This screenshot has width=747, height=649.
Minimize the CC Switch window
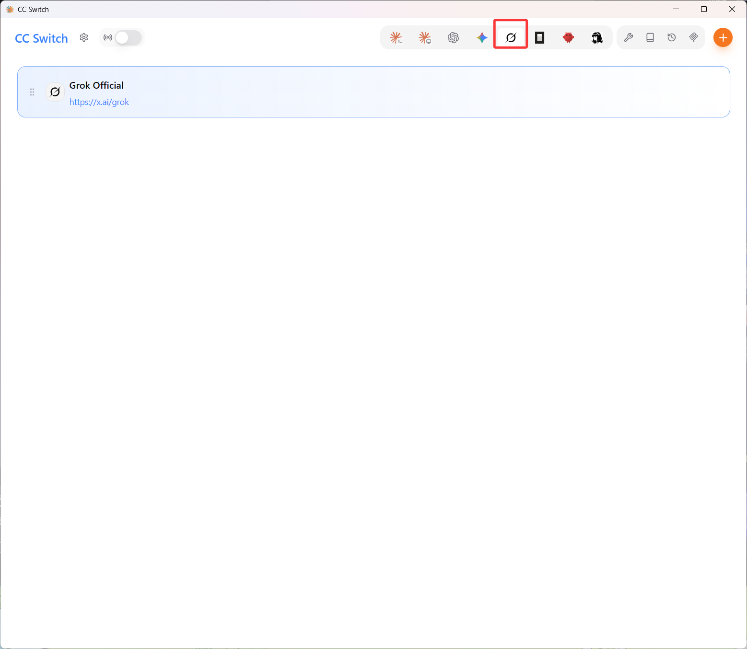(676, 9)
